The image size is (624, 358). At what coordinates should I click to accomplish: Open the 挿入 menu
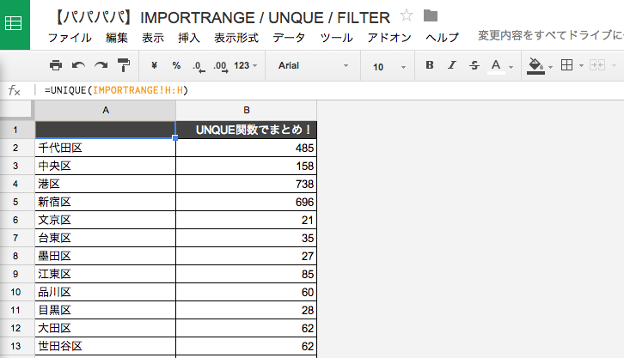click(x=189, y=38)
